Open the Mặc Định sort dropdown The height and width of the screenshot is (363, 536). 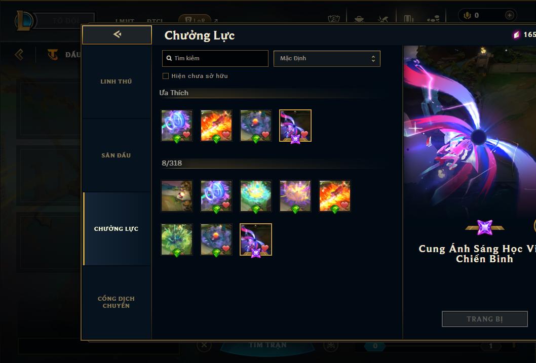pyautogui.click(x=327, y=58)
